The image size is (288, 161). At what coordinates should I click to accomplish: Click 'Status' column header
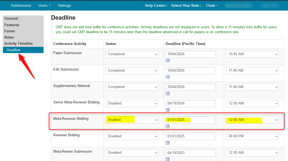[x=111, y=44]
